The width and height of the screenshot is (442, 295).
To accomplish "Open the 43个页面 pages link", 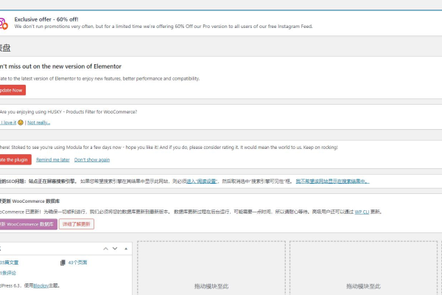I will point(77,262).
